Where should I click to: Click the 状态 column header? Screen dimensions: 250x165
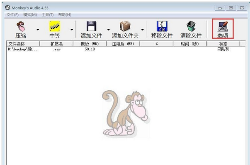click(223, 44)
